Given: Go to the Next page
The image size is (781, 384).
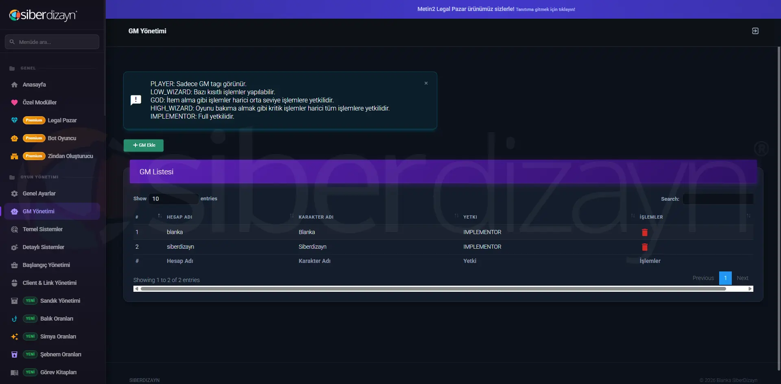Looking at the screenshot, I should (x=742, y=278).
